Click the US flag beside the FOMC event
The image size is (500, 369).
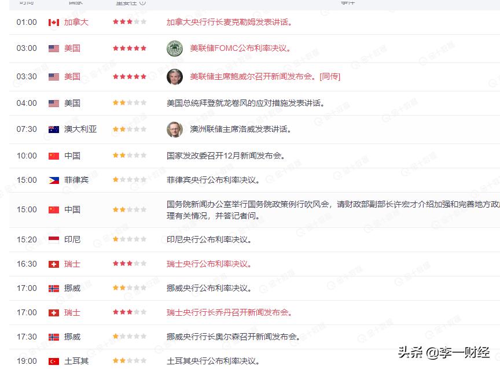[x=52, y=48]
